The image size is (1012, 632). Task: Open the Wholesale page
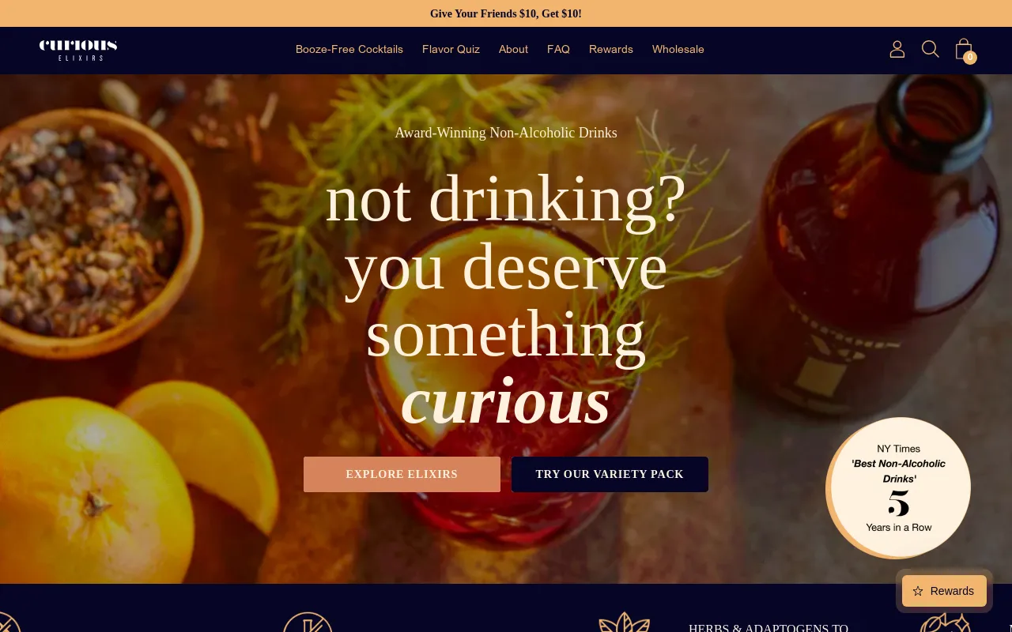pyautogui.click(x=678, y=49)
